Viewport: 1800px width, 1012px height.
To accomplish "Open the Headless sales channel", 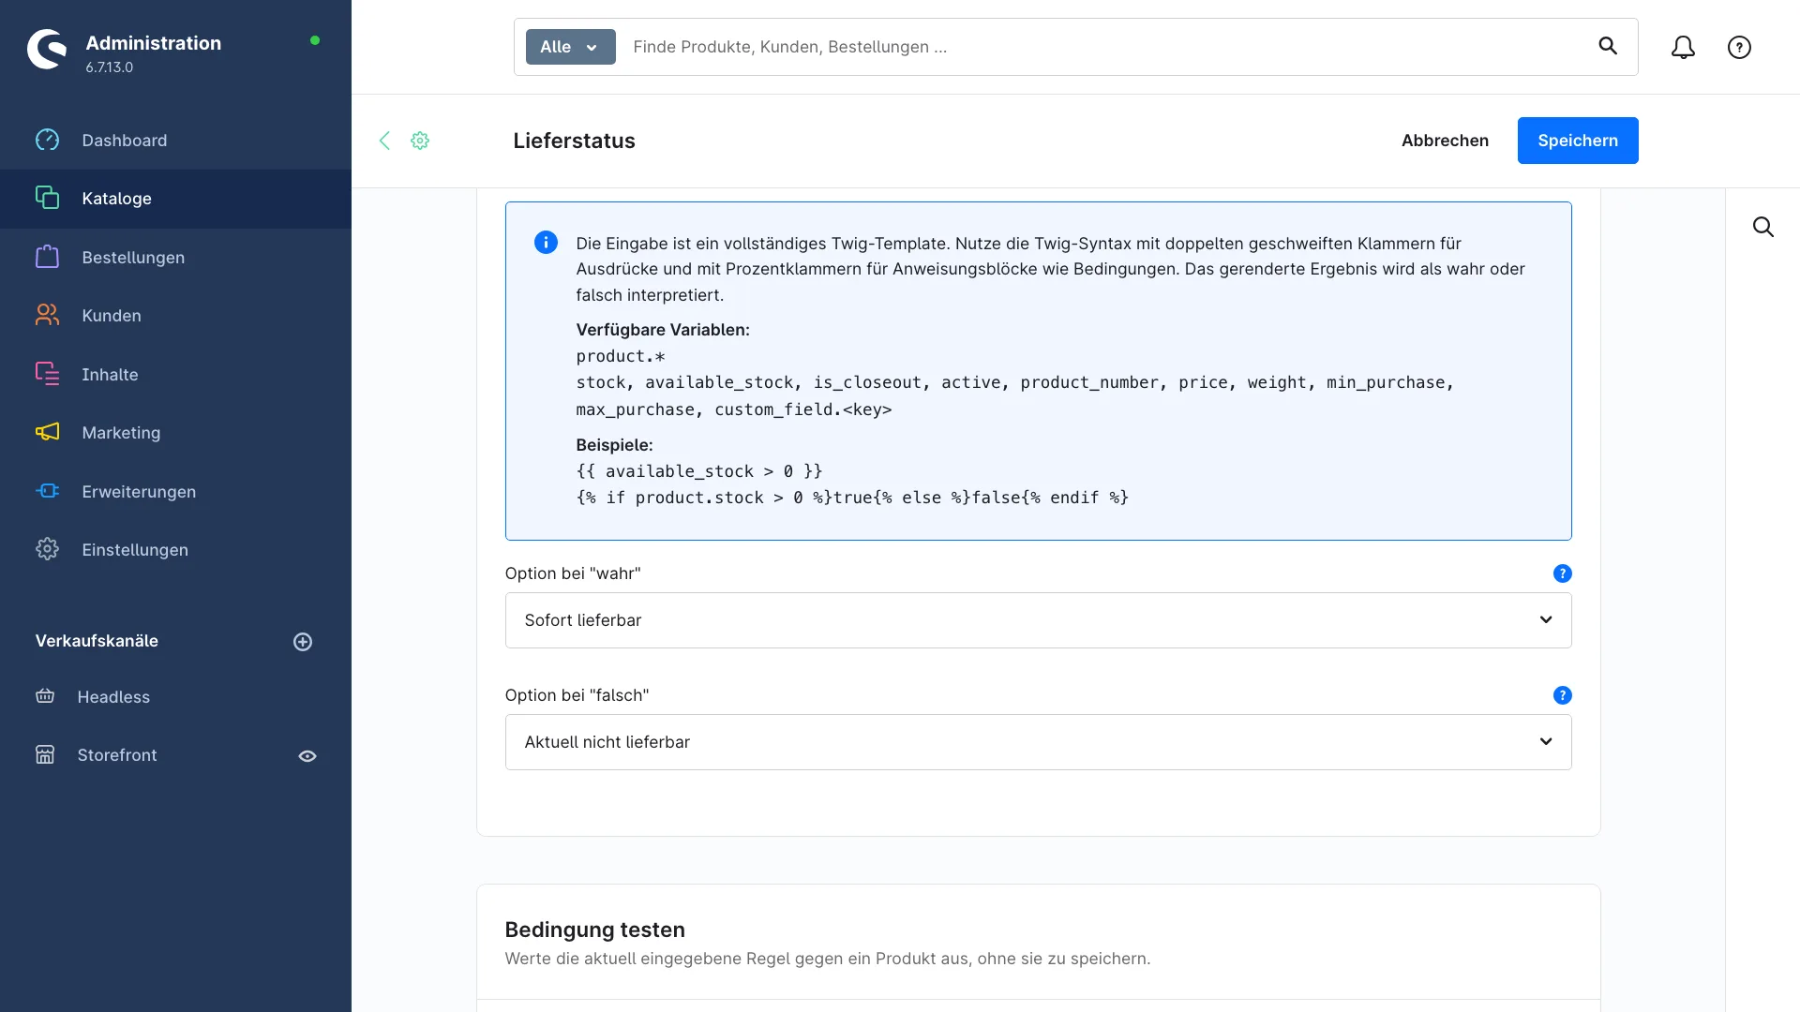I will pos(113,697).
